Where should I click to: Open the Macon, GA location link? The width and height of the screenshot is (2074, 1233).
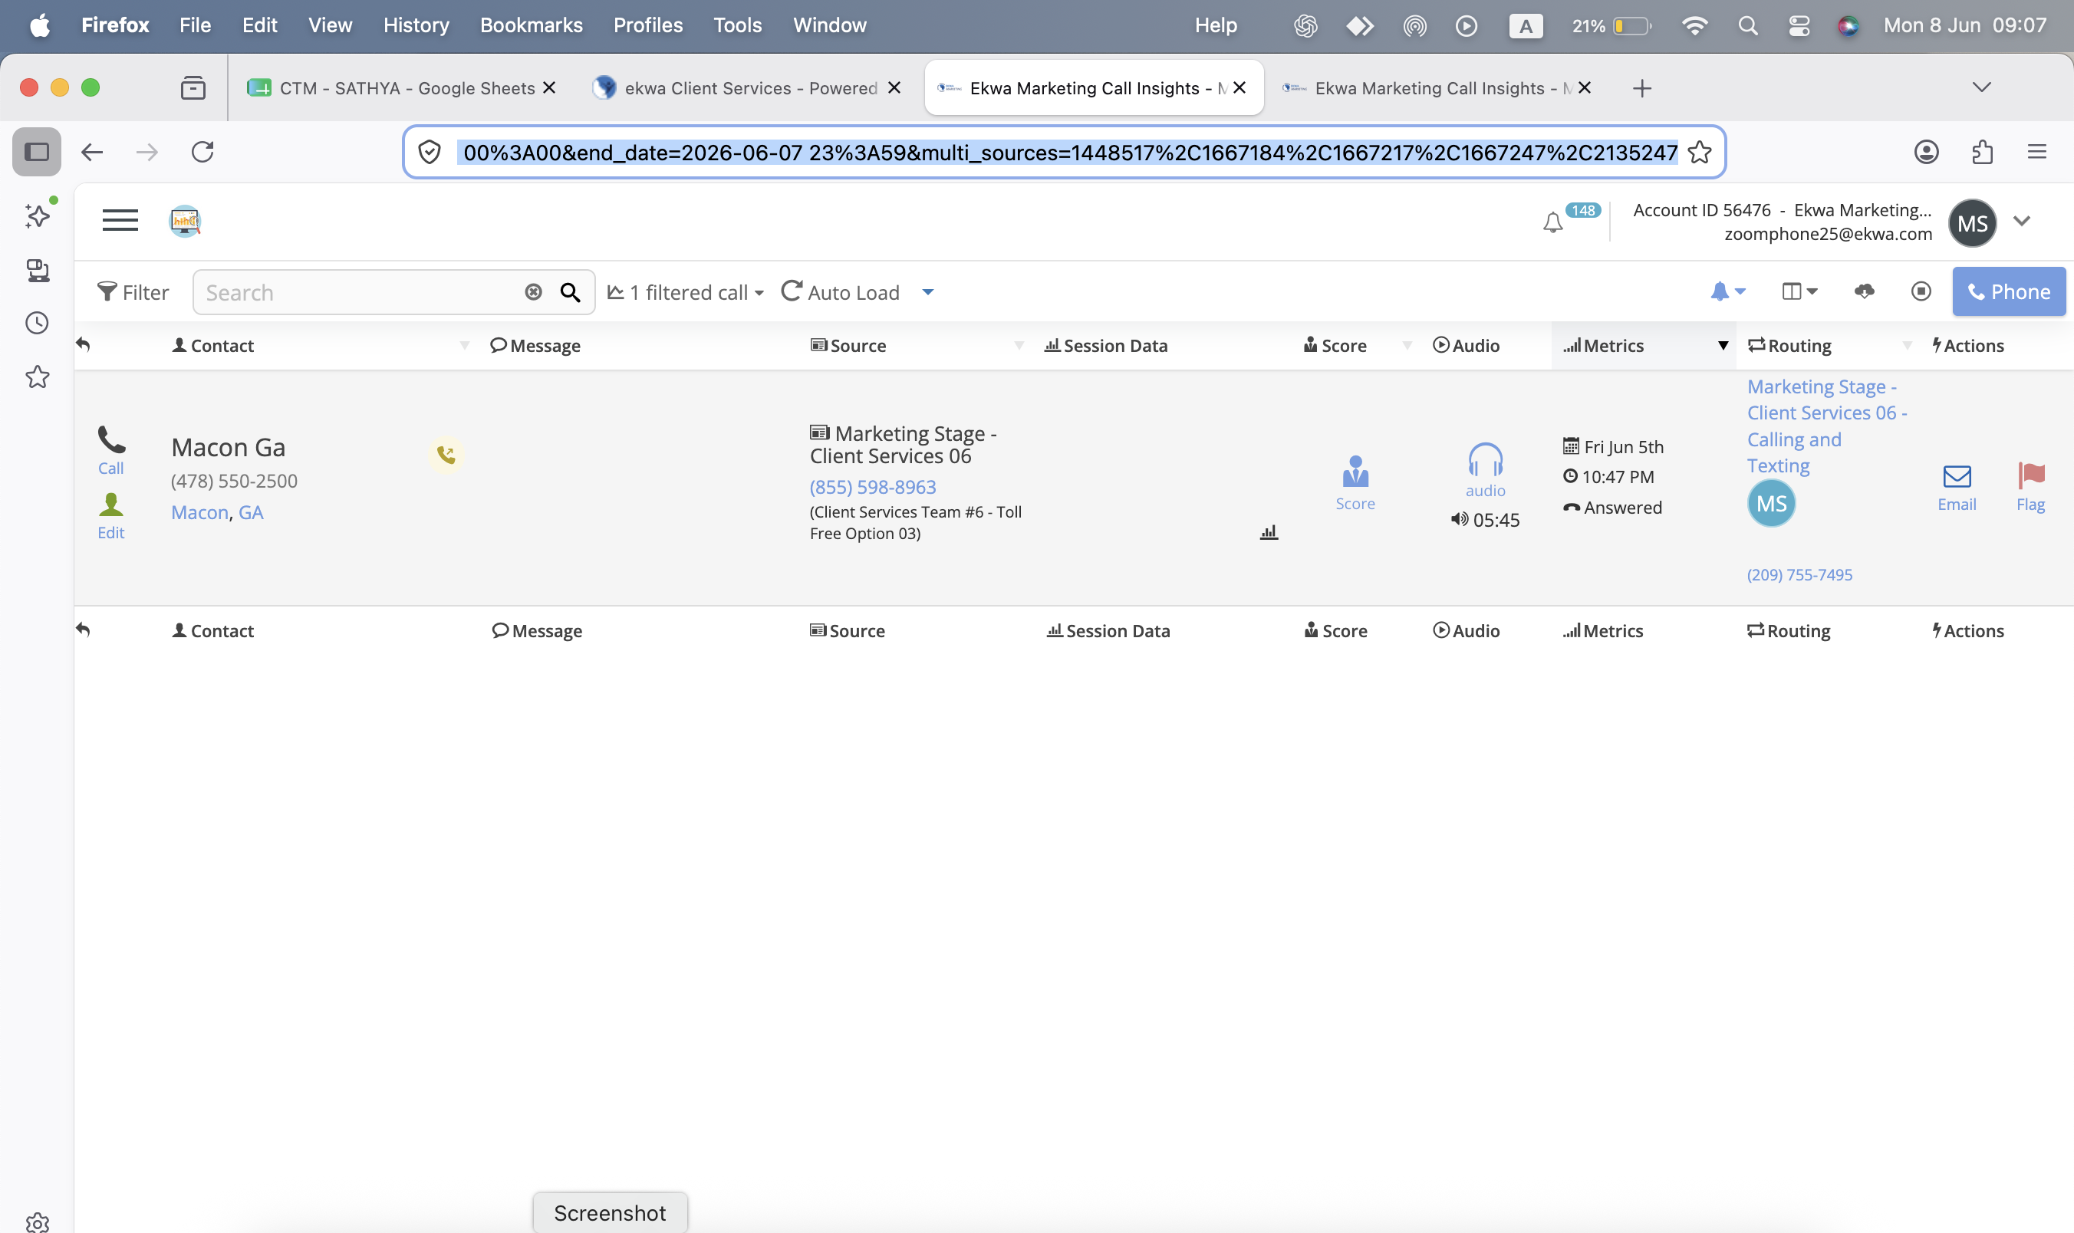tap(217, 511)
